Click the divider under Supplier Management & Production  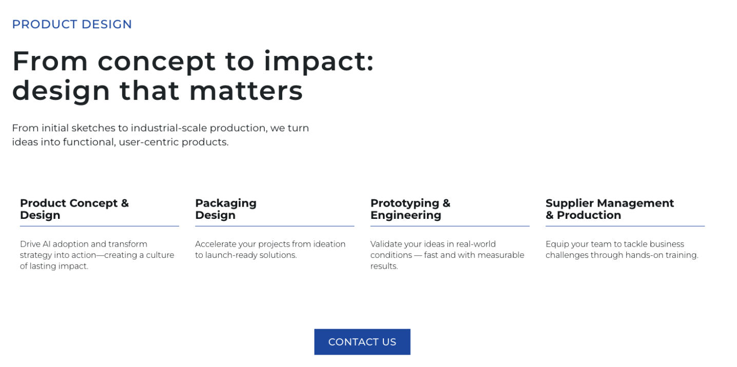[625, 226]
